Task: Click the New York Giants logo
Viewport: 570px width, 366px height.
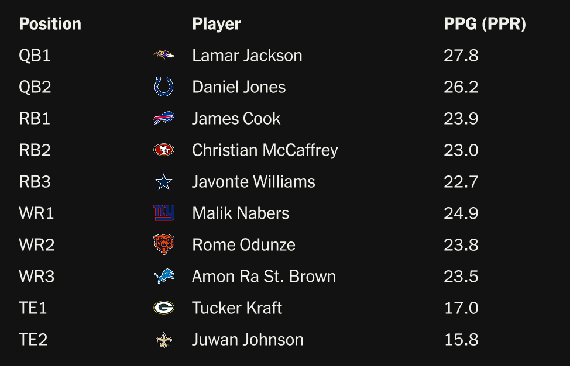Action: (164, 213)
